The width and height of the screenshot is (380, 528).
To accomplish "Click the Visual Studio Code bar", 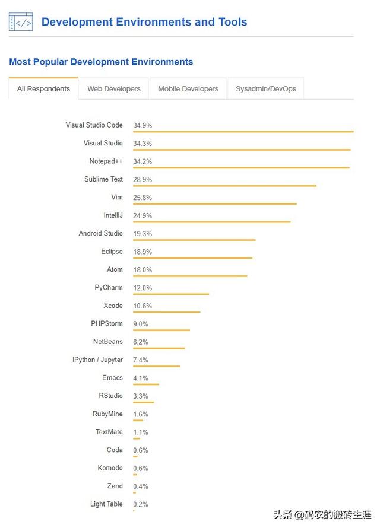I will (x=243, y=132).
